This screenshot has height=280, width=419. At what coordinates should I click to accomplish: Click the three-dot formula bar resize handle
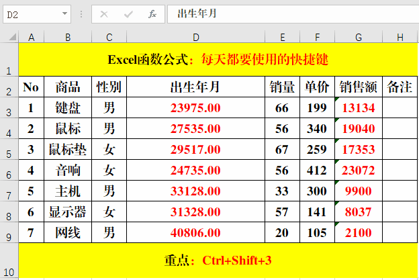(81, 13)
